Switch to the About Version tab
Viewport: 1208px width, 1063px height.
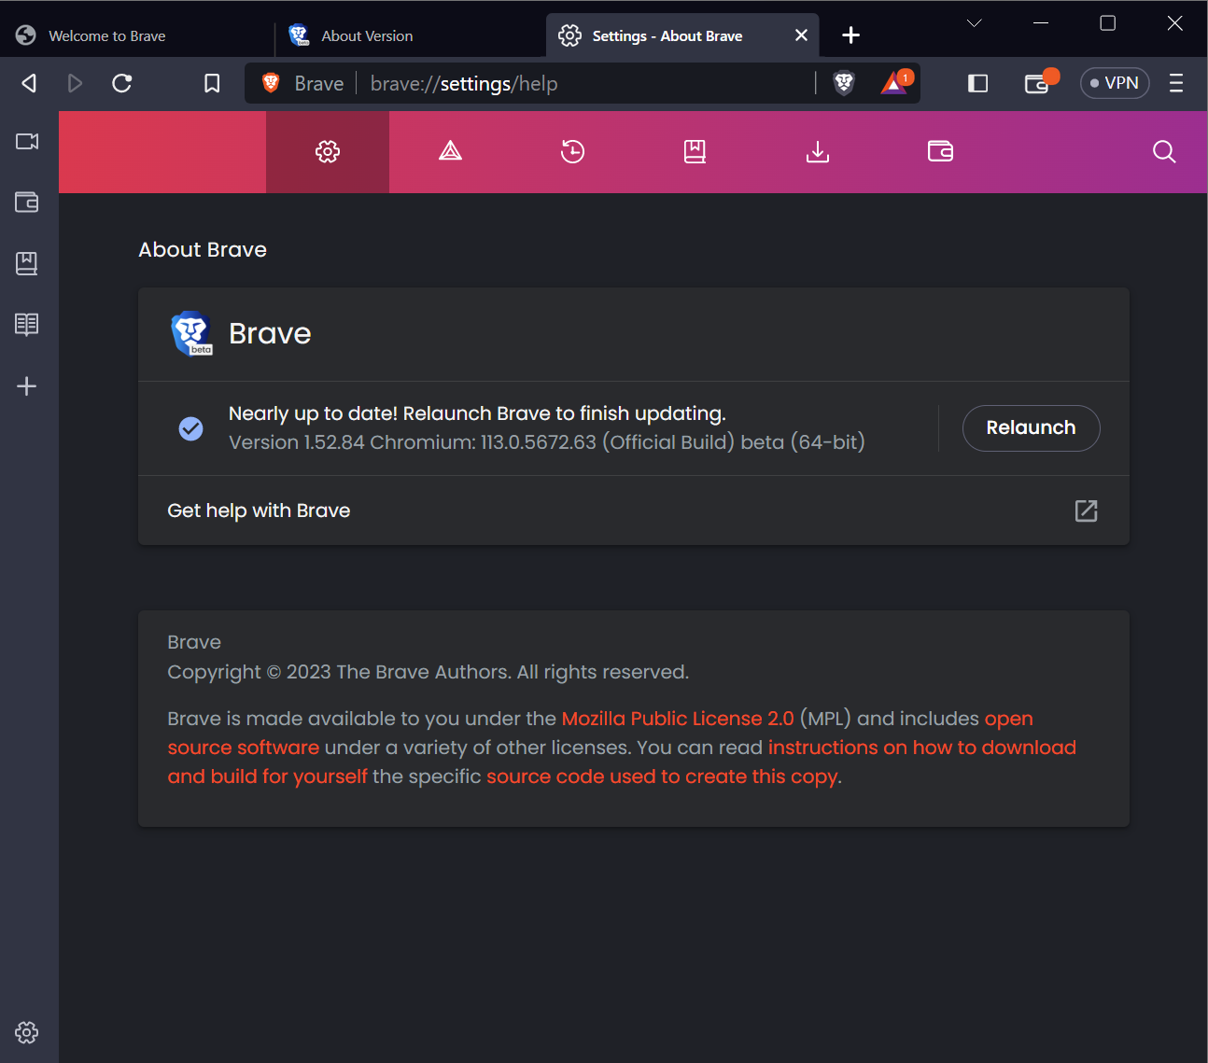tap(411, 35)
